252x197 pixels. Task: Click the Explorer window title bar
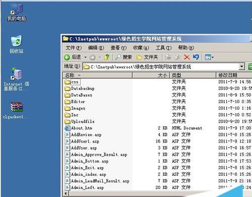coord(156,39)
